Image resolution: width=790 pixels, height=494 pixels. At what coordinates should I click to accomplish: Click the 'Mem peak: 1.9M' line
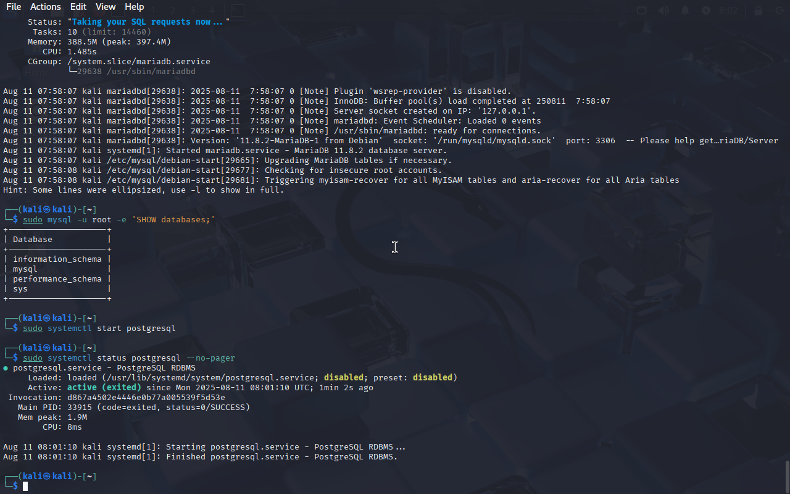pyautogui.click(x=52, y=417)
